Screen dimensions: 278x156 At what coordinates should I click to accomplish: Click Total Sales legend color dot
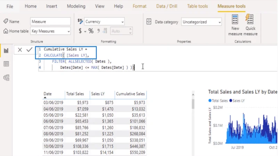click(x=210, y=101)
